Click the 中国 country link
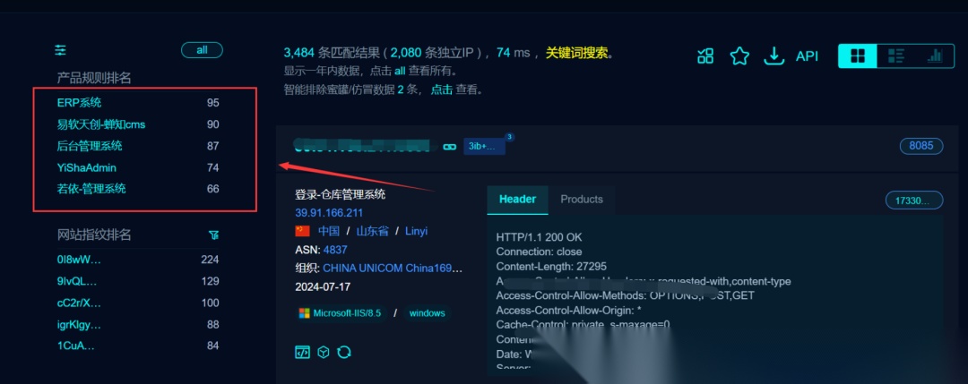Viewport: 968px width, 384px height. tap(328, 231)
